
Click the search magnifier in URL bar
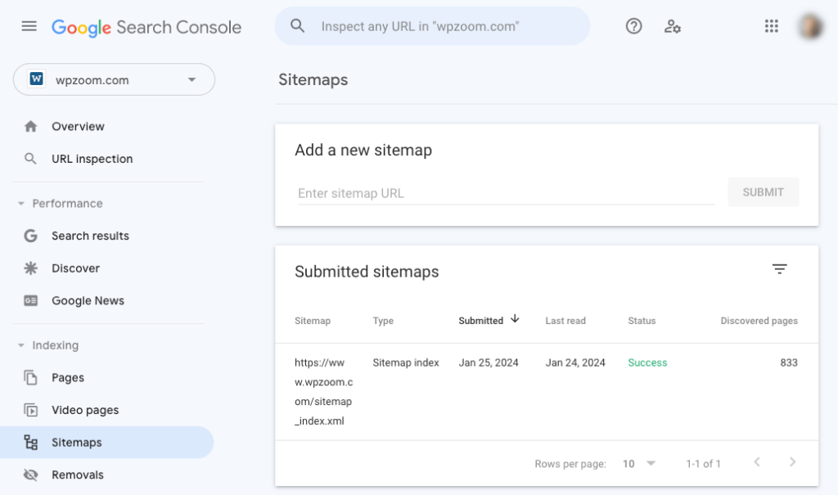point(297,25)
